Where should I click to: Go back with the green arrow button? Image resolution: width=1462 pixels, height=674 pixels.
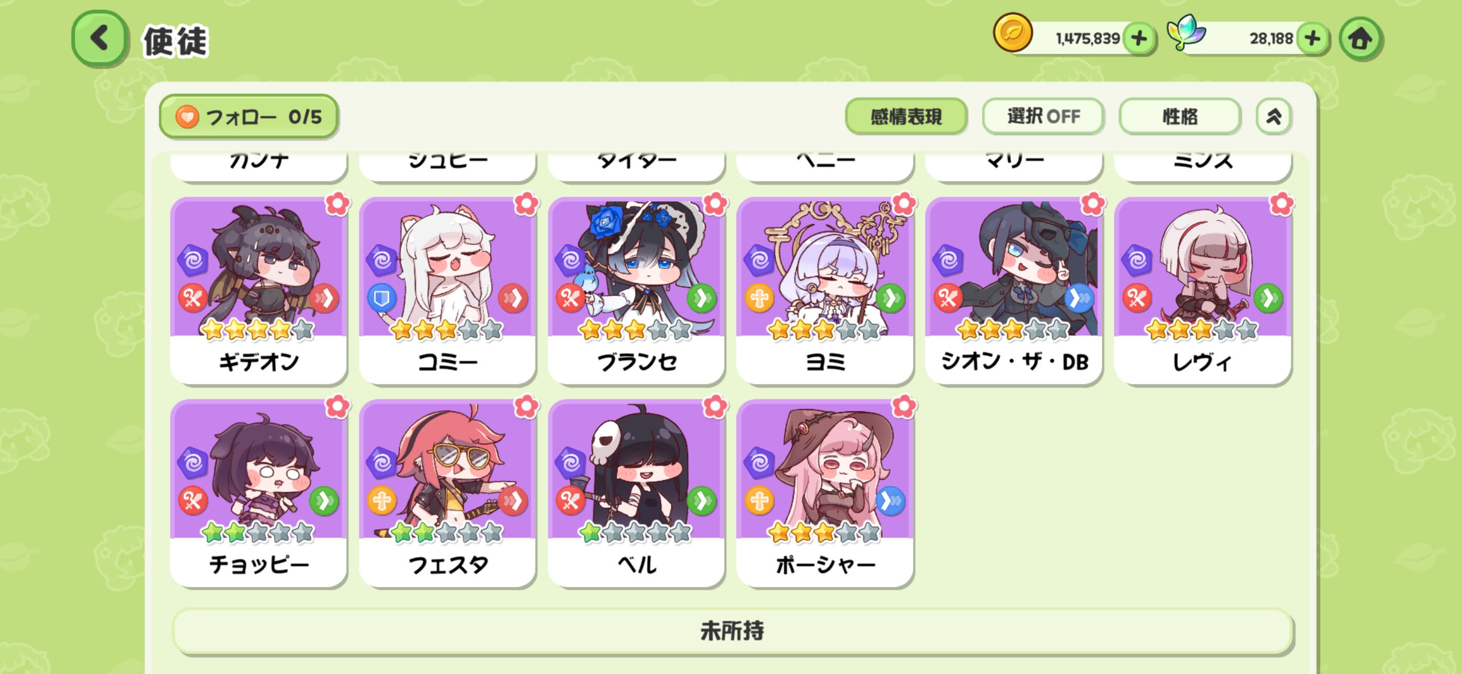99,39
